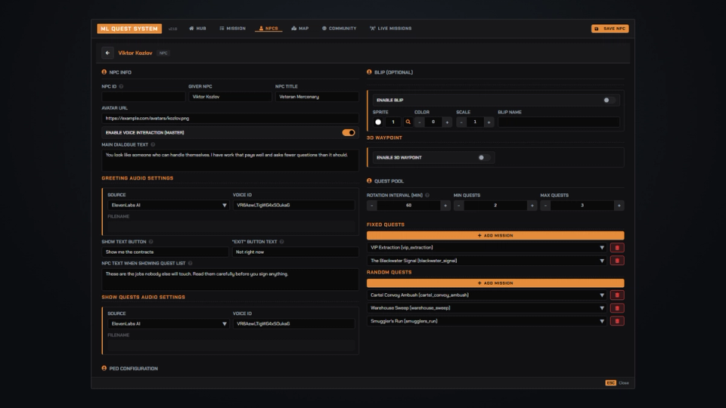Enable the blip toggle

(609, 100)
